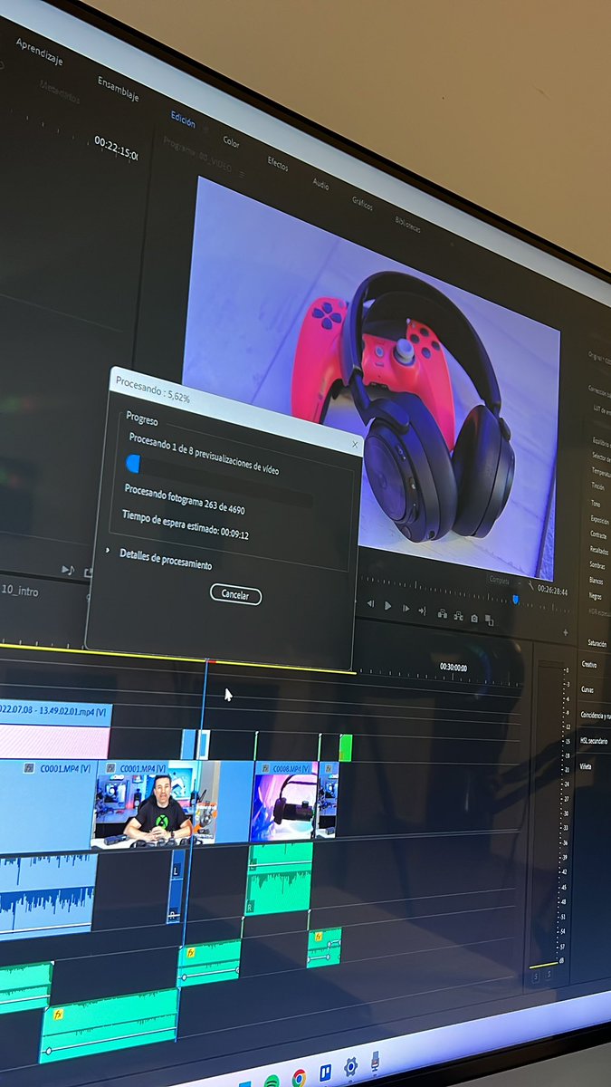
Task: Click the Resaltados control label
Action: point(597,551)
